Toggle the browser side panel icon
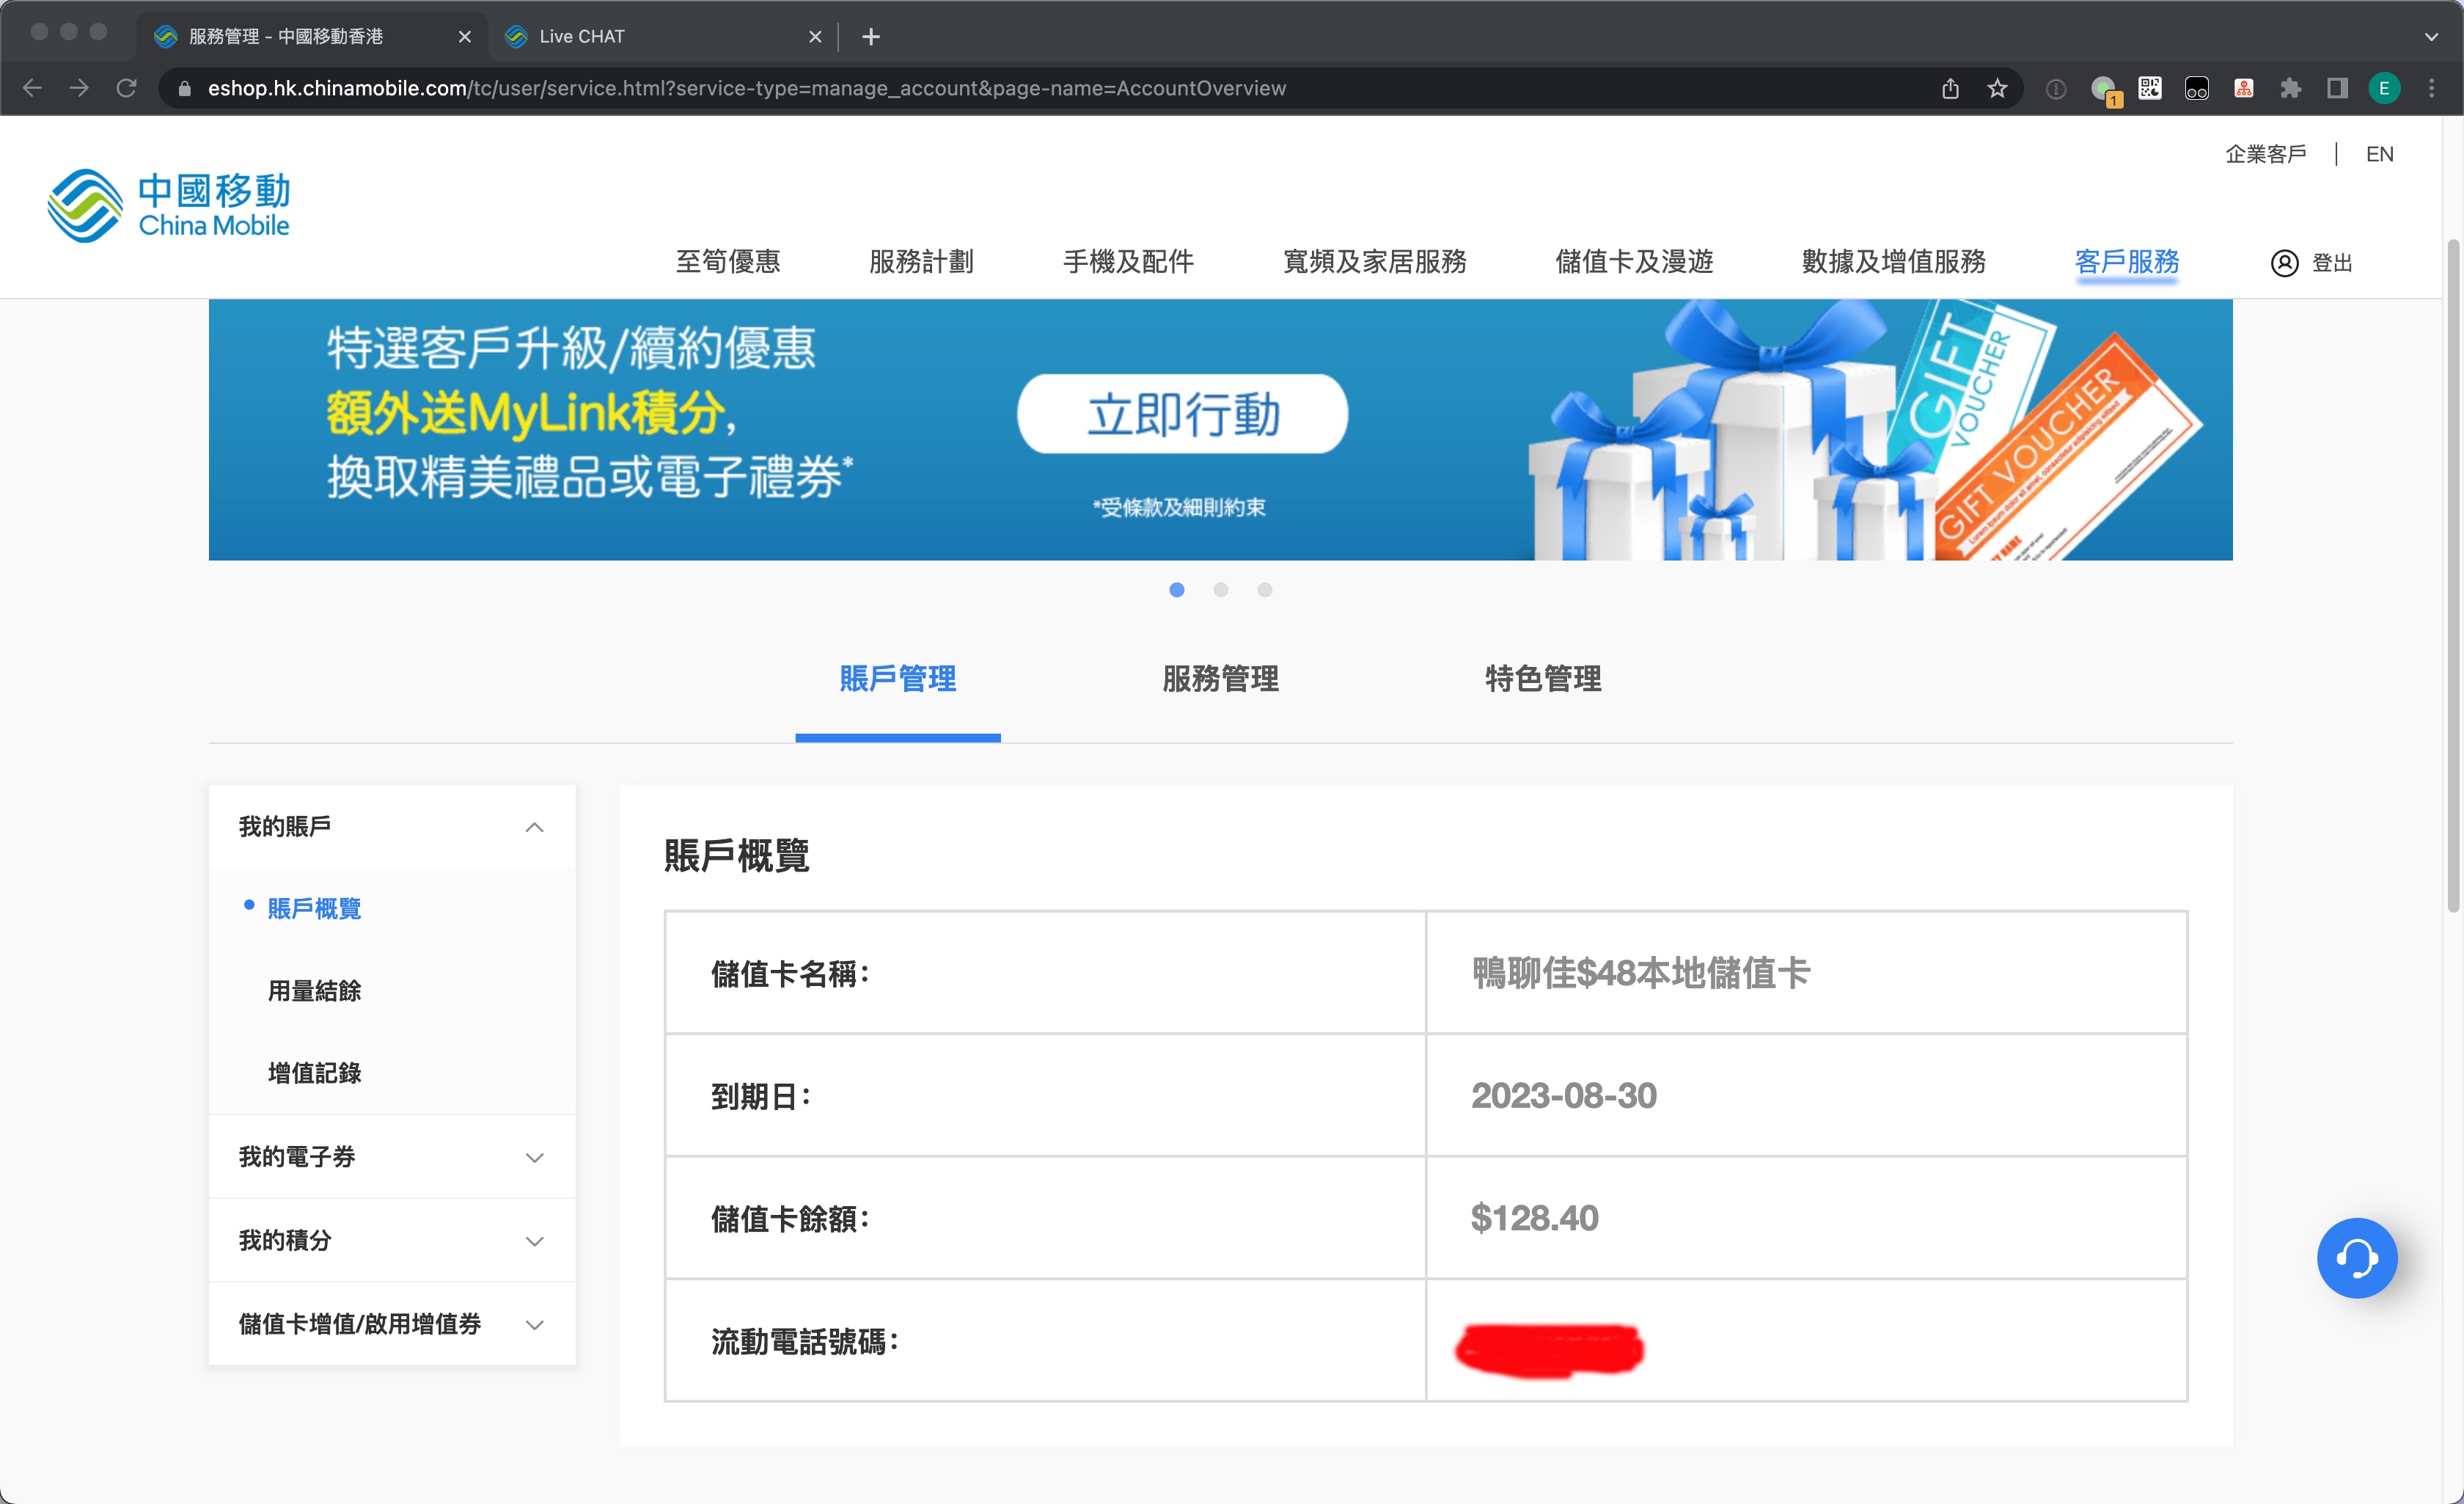The width and height of the screenshot is (2464, 1504). [2337, 88]
